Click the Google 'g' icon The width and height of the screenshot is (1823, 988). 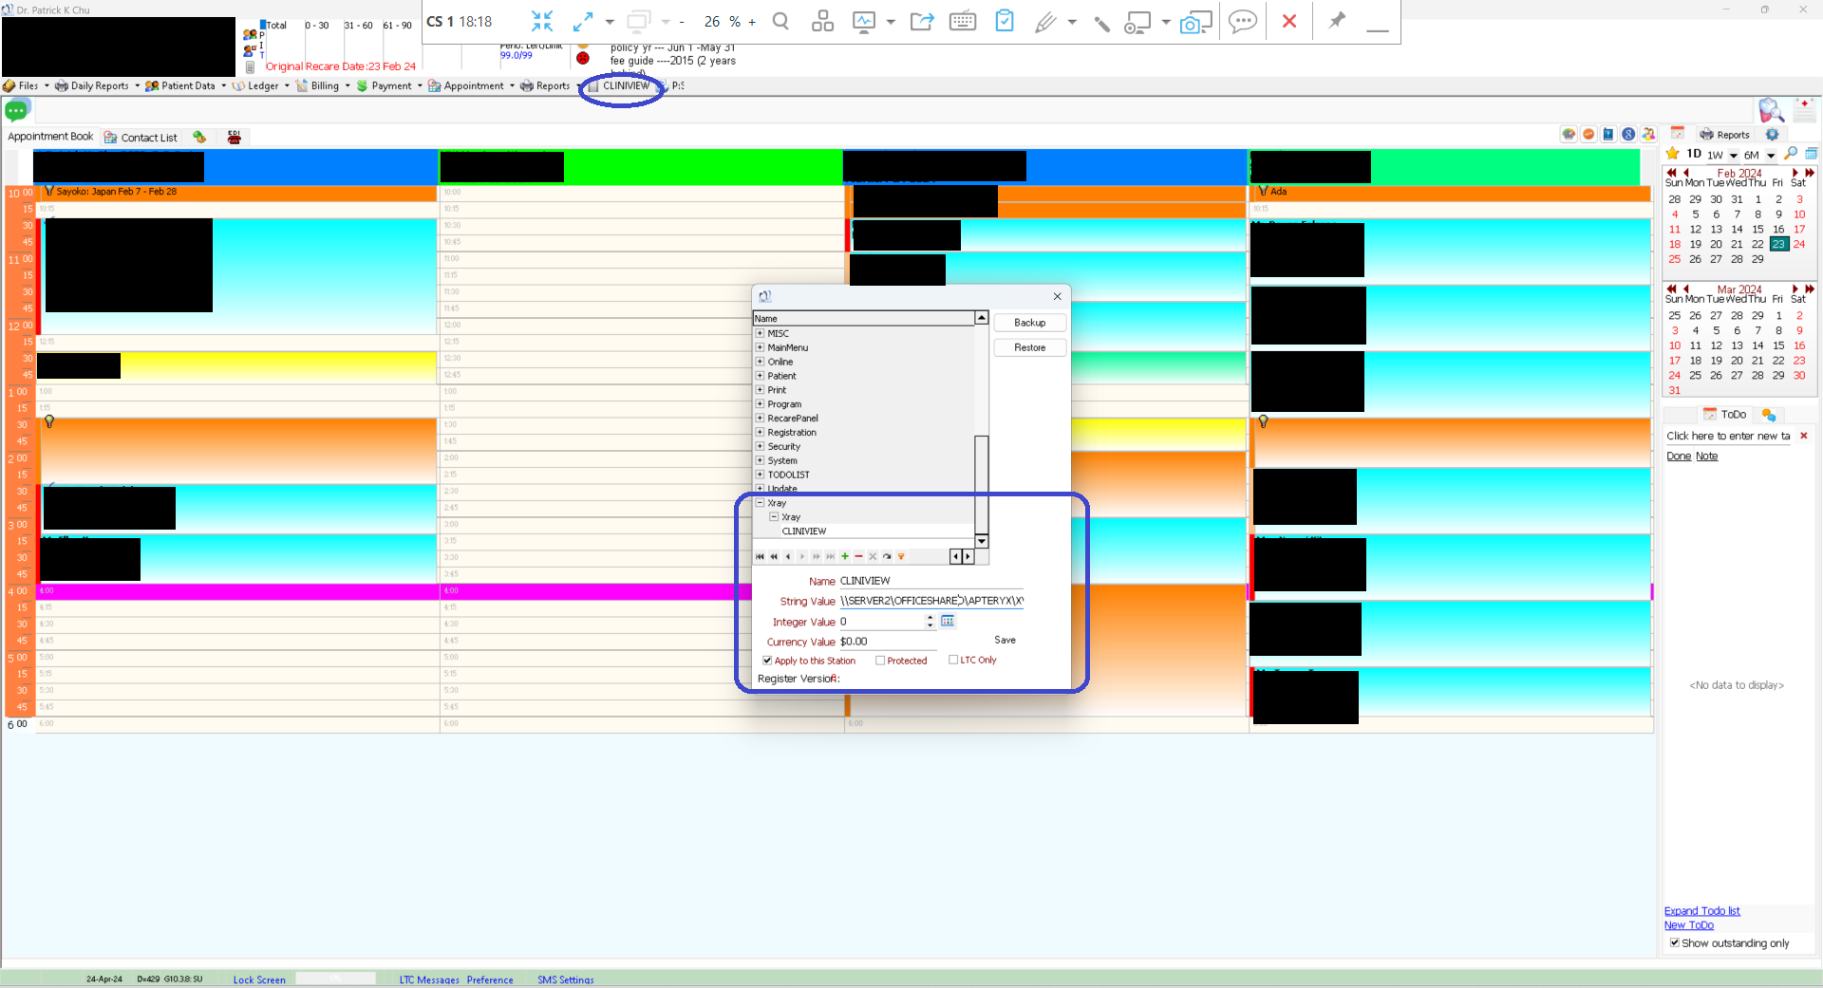(1628, 135)
